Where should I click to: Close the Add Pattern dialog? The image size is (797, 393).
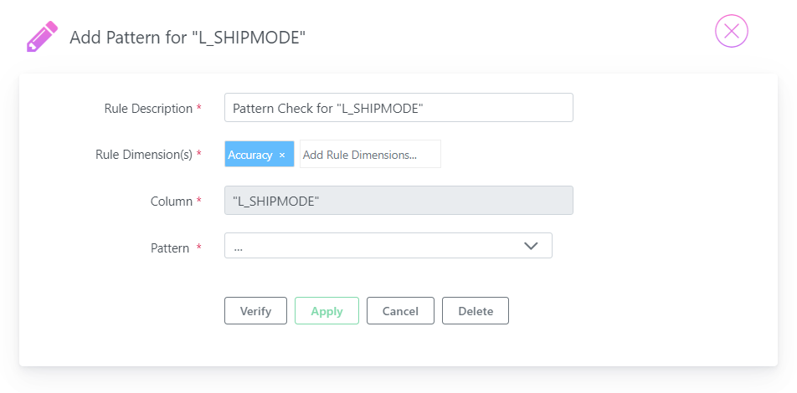point(732,31)
